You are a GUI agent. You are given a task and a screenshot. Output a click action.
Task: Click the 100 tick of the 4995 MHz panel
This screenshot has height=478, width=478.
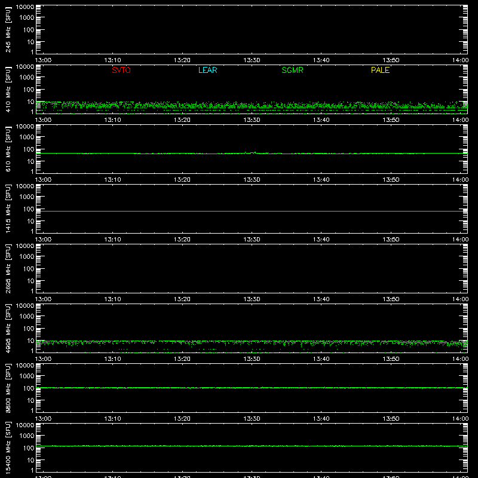point(29,329)
